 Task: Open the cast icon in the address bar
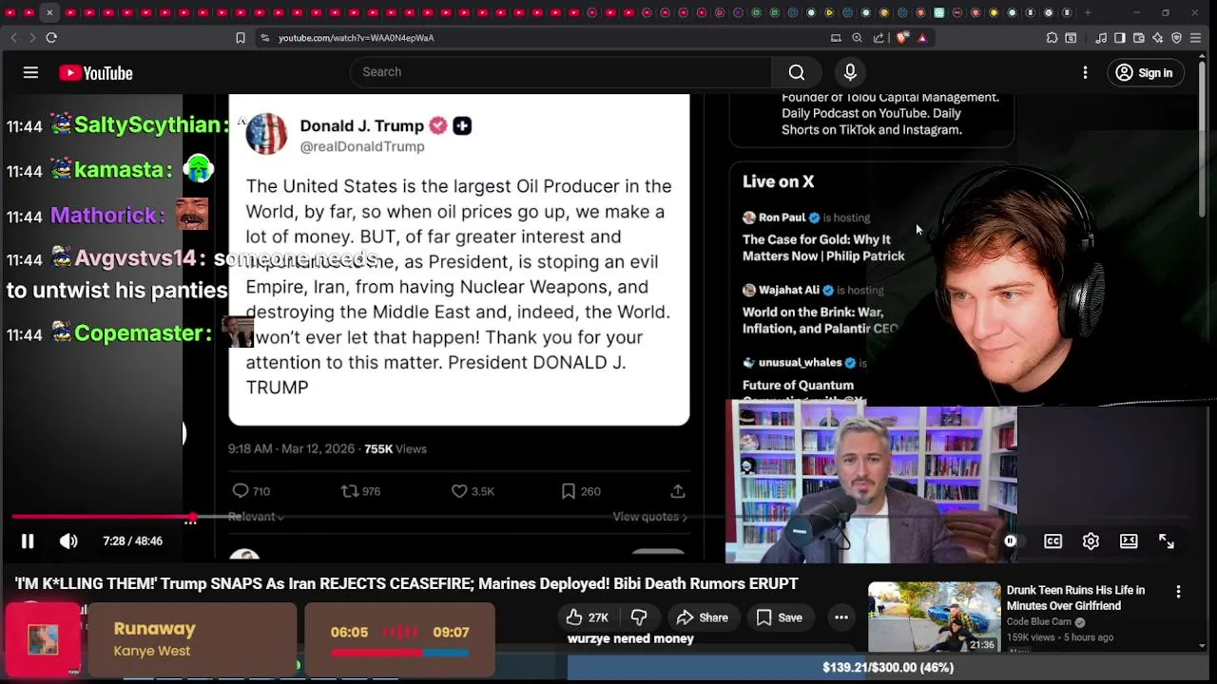coord(836,38)
